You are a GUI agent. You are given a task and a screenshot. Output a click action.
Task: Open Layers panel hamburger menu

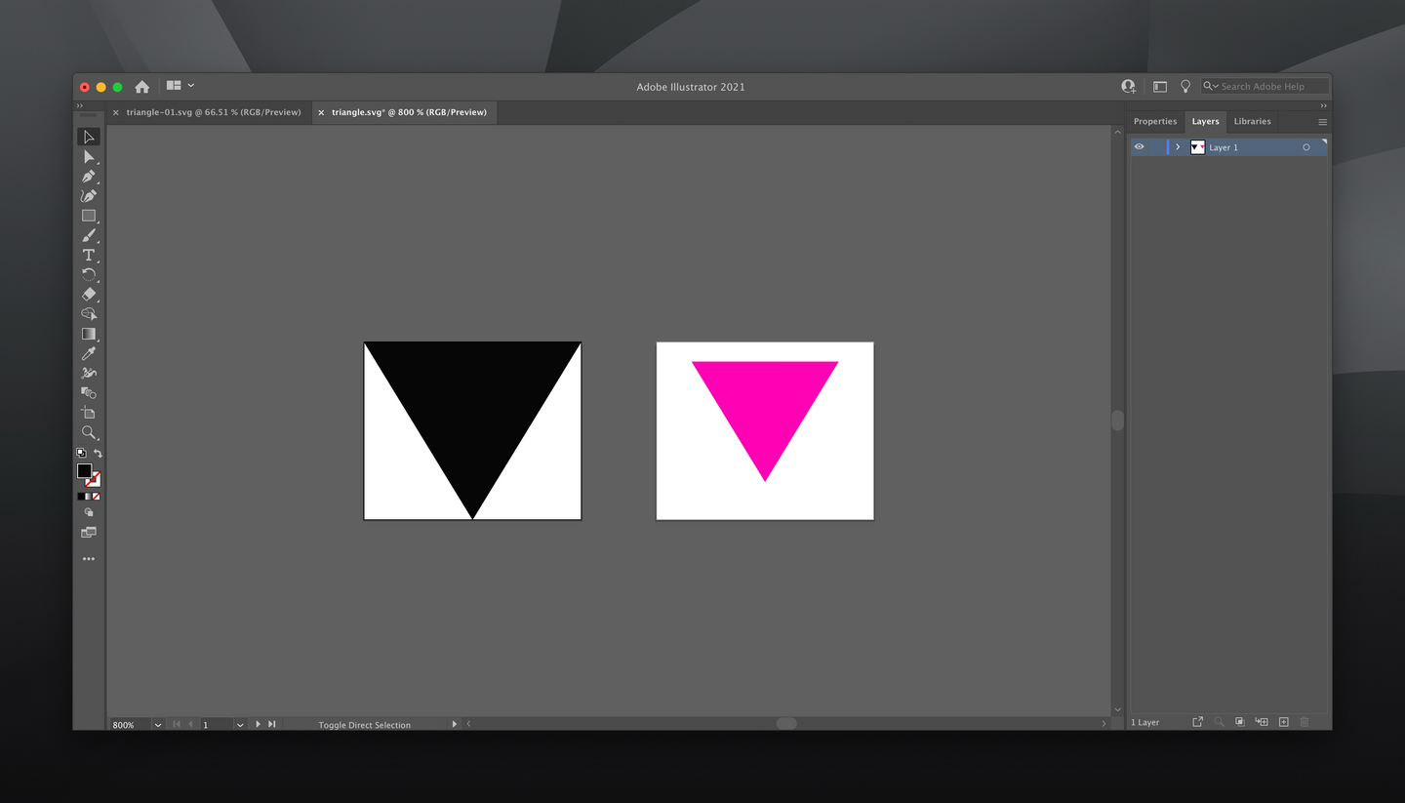point(1322,122)
